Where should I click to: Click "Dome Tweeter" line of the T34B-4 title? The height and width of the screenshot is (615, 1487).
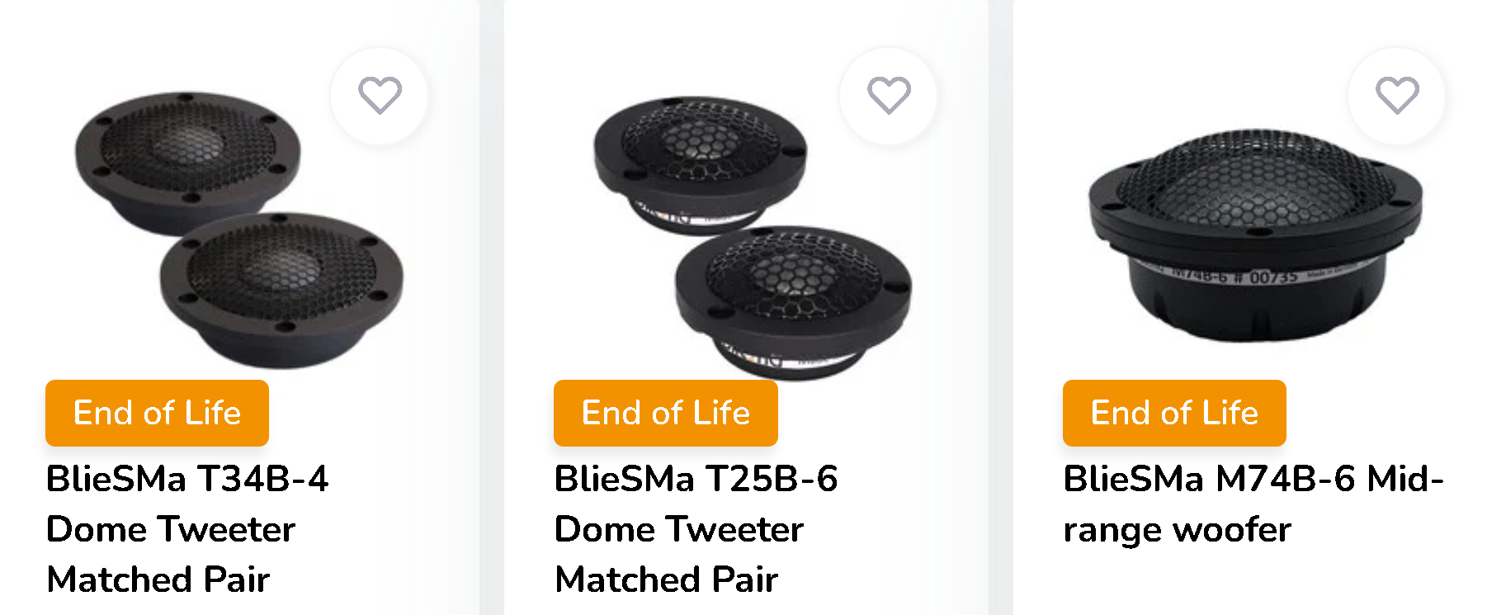coord(171,529)
